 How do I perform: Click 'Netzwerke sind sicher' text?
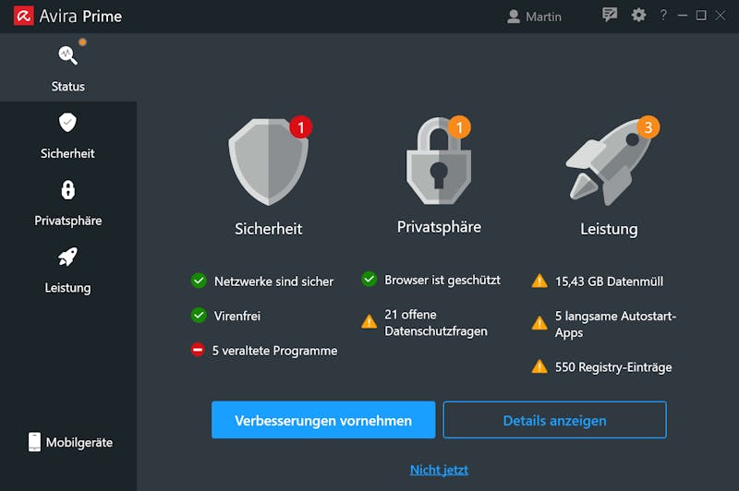click(x=273, y=281)
